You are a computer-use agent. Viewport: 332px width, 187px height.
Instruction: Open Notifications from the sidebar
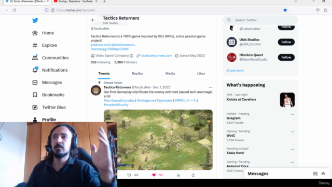(50, 70)
